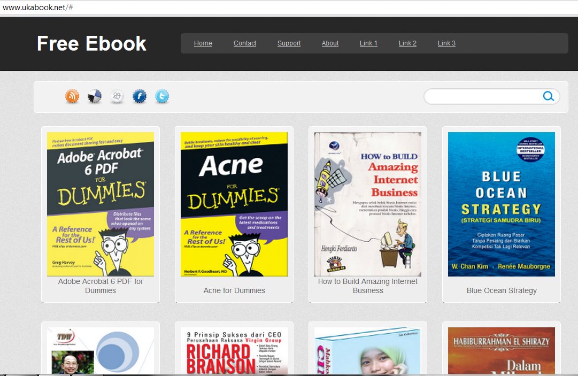Open the Contact menu link
The image size is (578, 376).
point(245,43)
